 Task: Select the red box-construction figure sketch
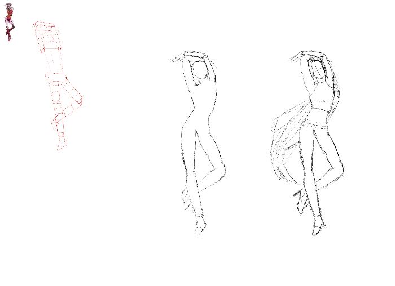coord(58,86)
